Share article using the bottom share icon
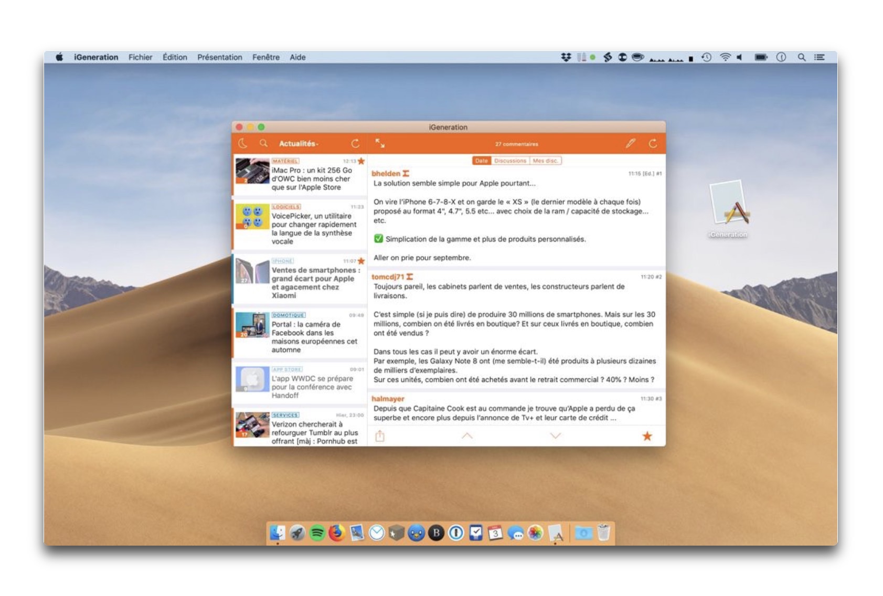The image size is (883, 596). pos(380,436)
